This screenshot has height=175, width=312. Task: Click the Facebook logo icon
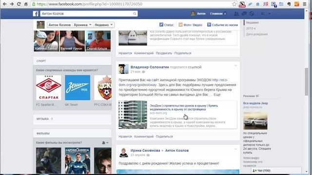[36, 14]
